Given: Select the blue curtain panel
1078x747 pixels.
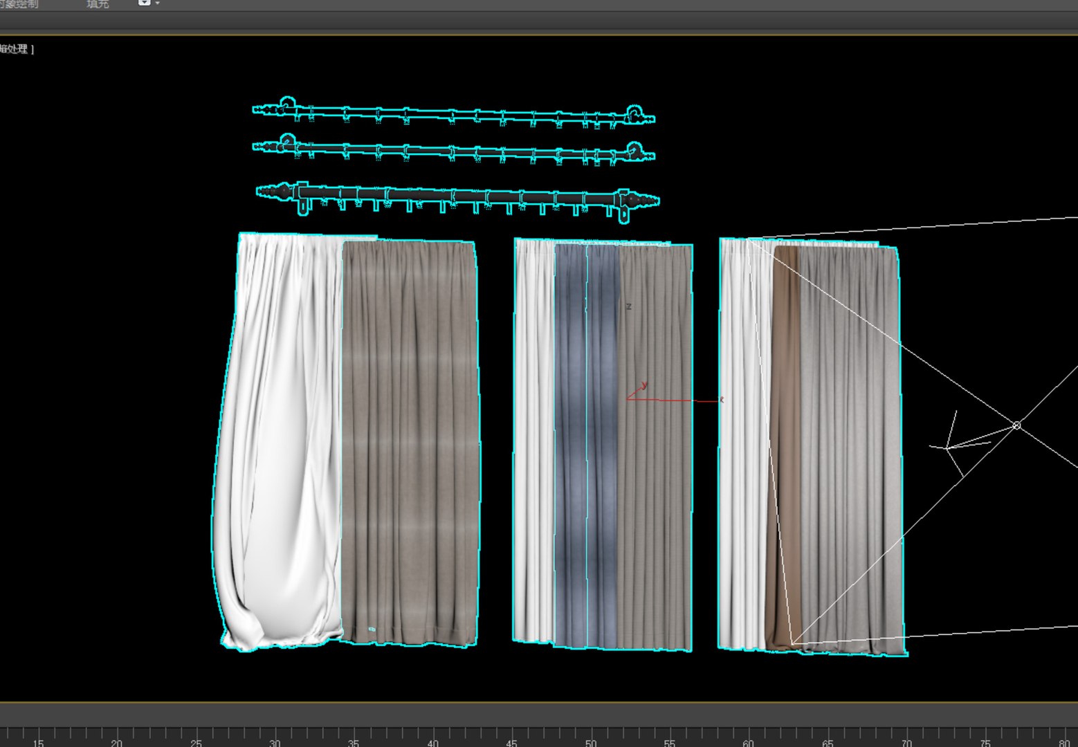Looking at the screenshot, I should coord(587,446).
